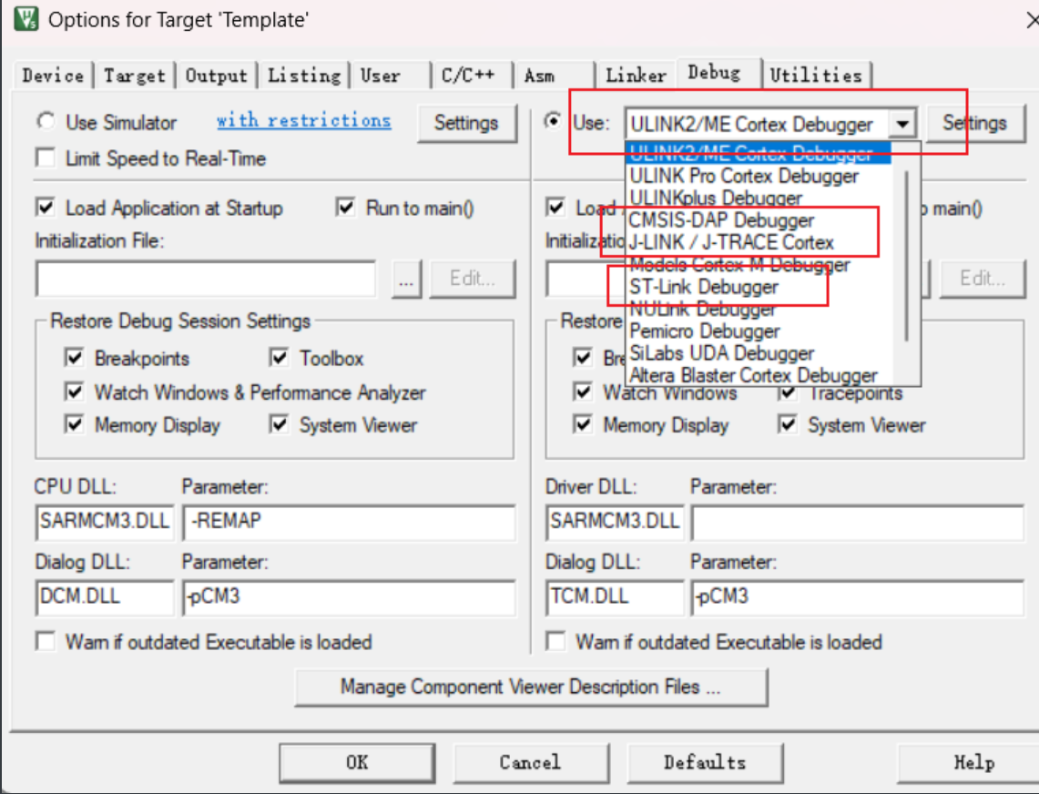
Task: Click empty Driver DLL parameter field
Action: [858, 522]
